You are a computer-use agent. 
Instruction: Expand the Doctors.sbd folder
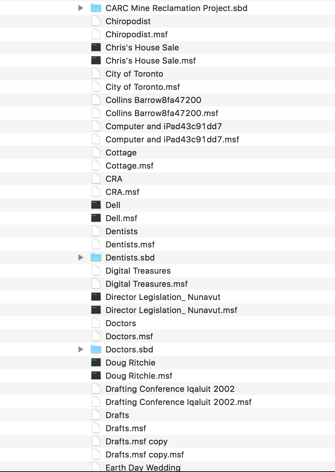(x=81, y=349)
